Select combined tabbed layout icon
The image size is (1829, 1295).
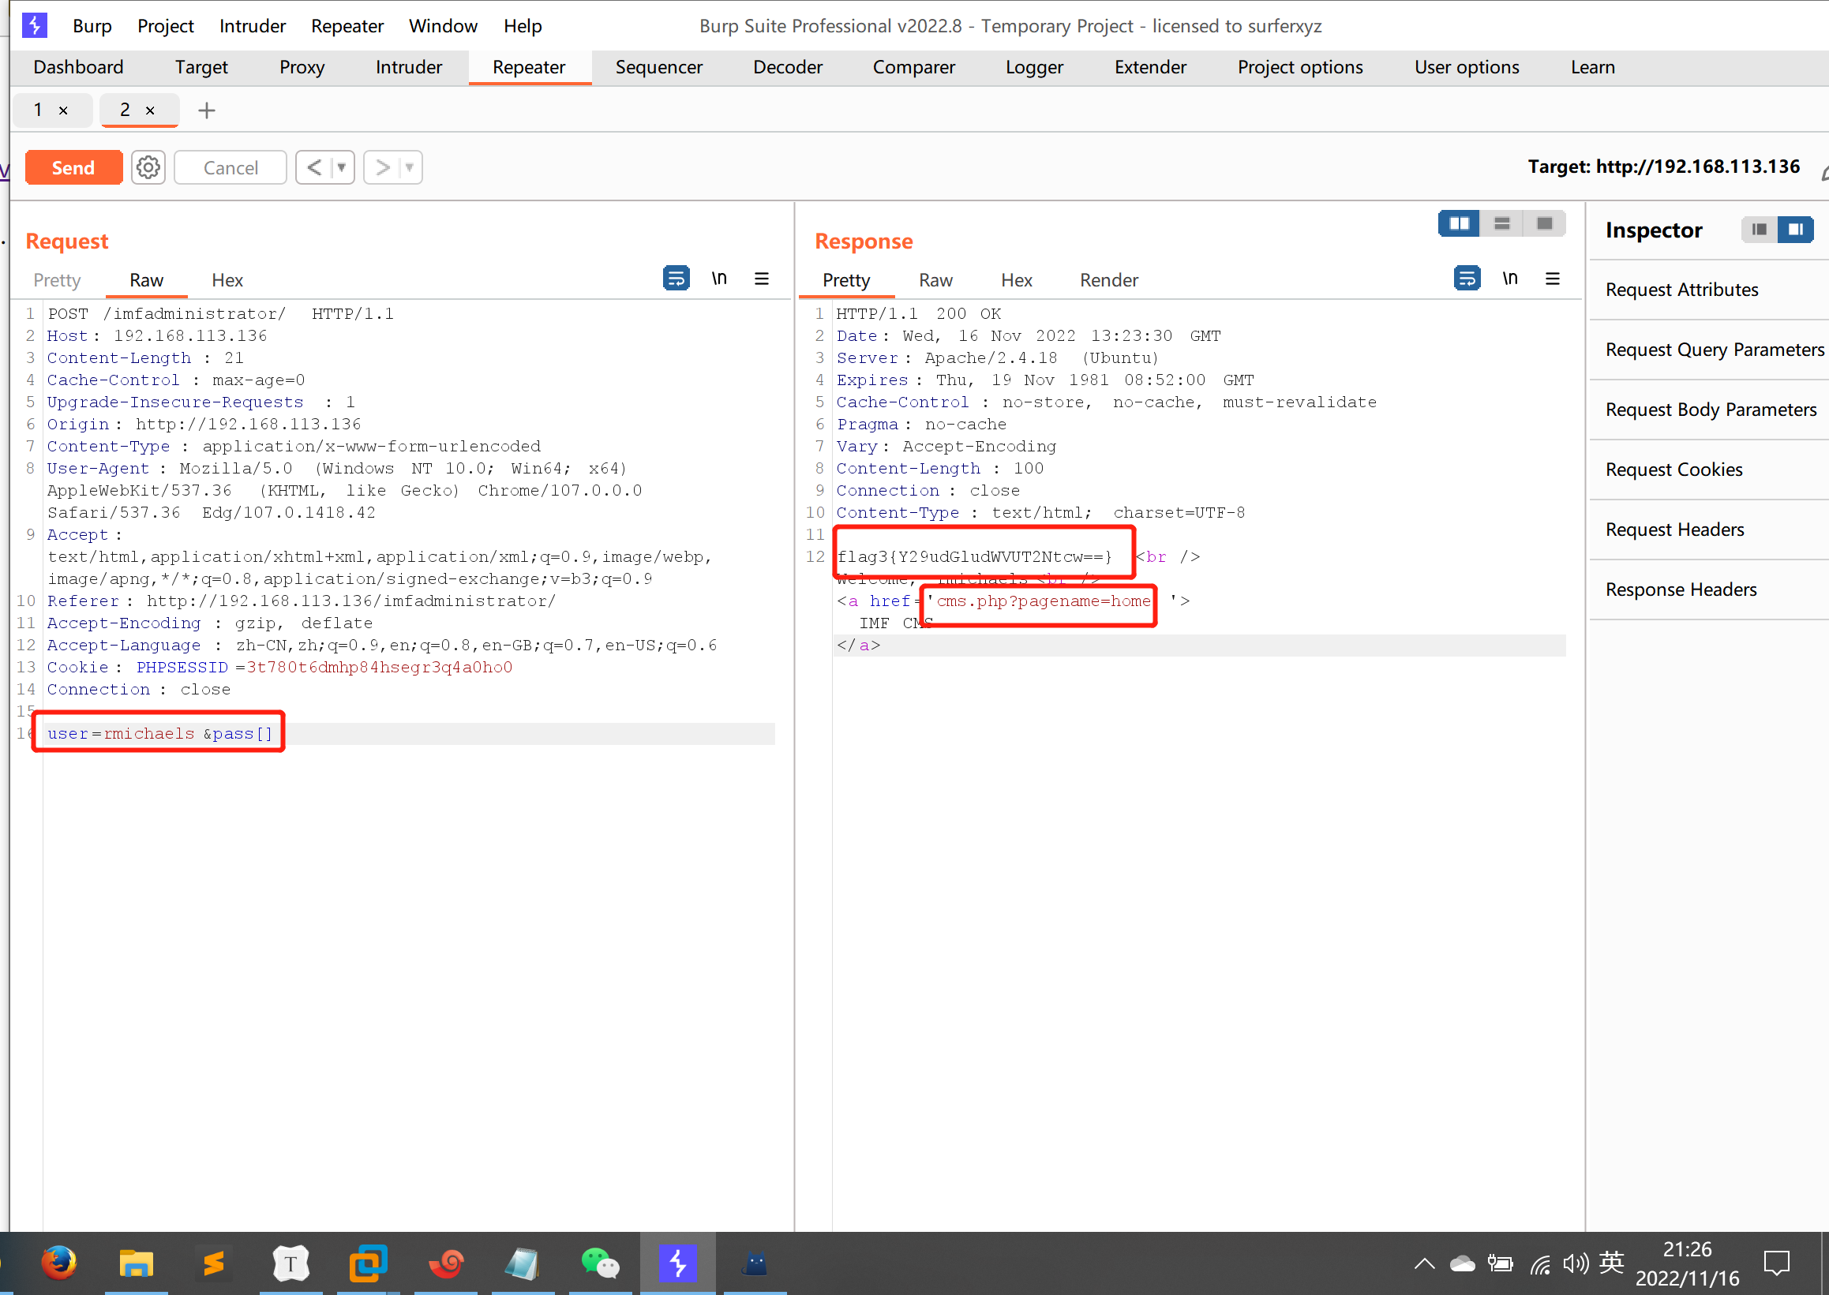[1544, 224]
